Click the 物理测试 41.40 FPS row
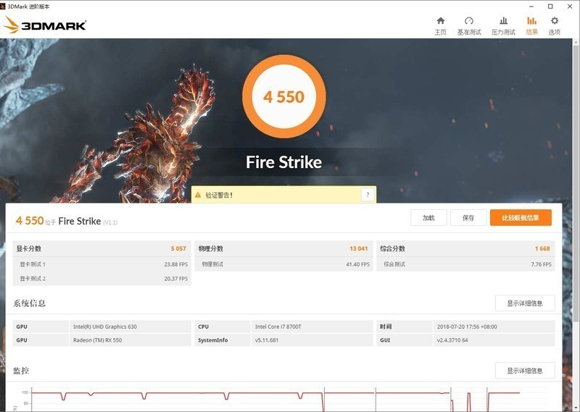Image resolution: width=580 pixels, height=412 pixels. (283, 264)
